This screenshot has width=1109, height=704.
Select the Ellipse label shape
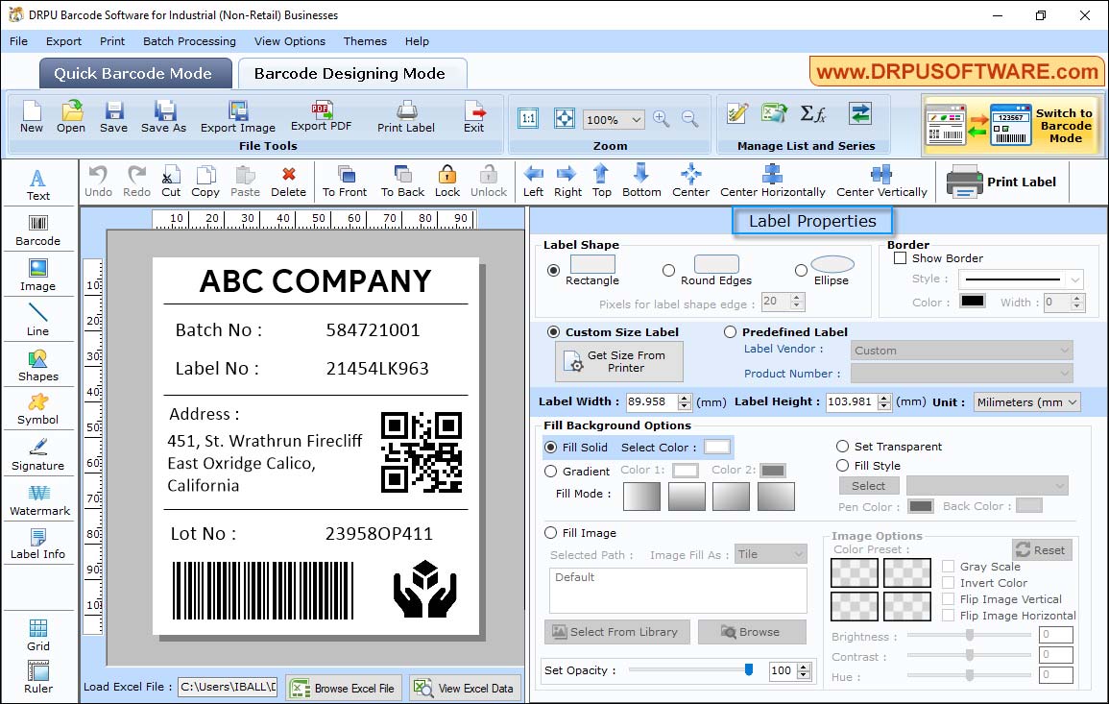800,269
